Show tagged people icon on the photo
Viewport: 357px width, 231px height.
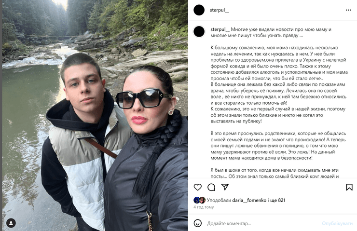pyautogui.click(x=11, y=223)
